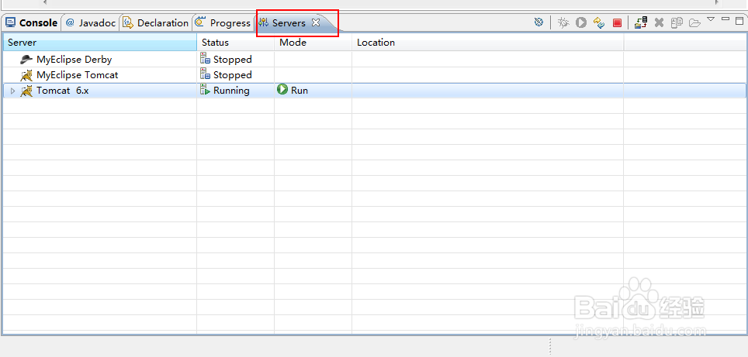Click the grey Run server play icon

click(580, 22)
